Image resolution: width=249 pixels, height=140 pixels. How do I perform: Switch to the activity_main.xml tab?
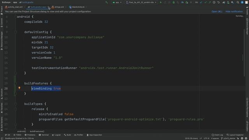14,7
